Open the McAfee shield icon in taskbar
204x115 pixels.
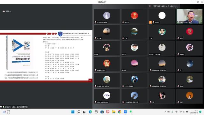pos(108,112)
